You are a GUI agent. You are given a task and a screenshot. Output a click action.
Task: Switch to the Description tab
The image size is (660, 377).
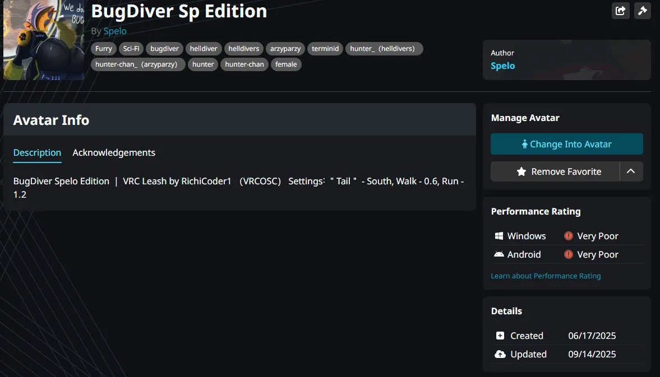pos(37,152)
